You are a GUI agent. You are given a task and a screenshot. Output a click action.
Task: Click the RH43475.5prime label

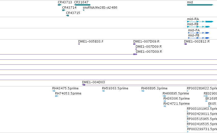click(65, 88)
